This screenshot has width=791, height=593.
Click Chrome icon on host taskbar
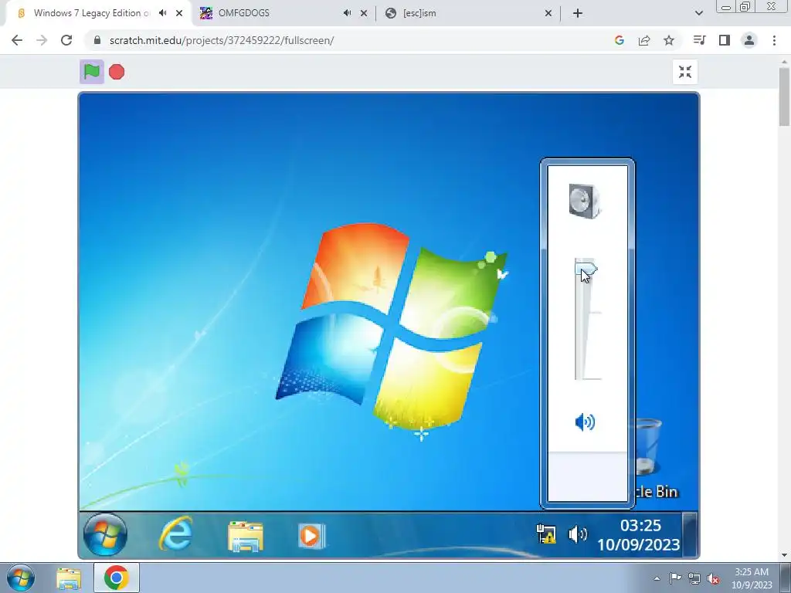pyautogui.click(x=117, y=578)
